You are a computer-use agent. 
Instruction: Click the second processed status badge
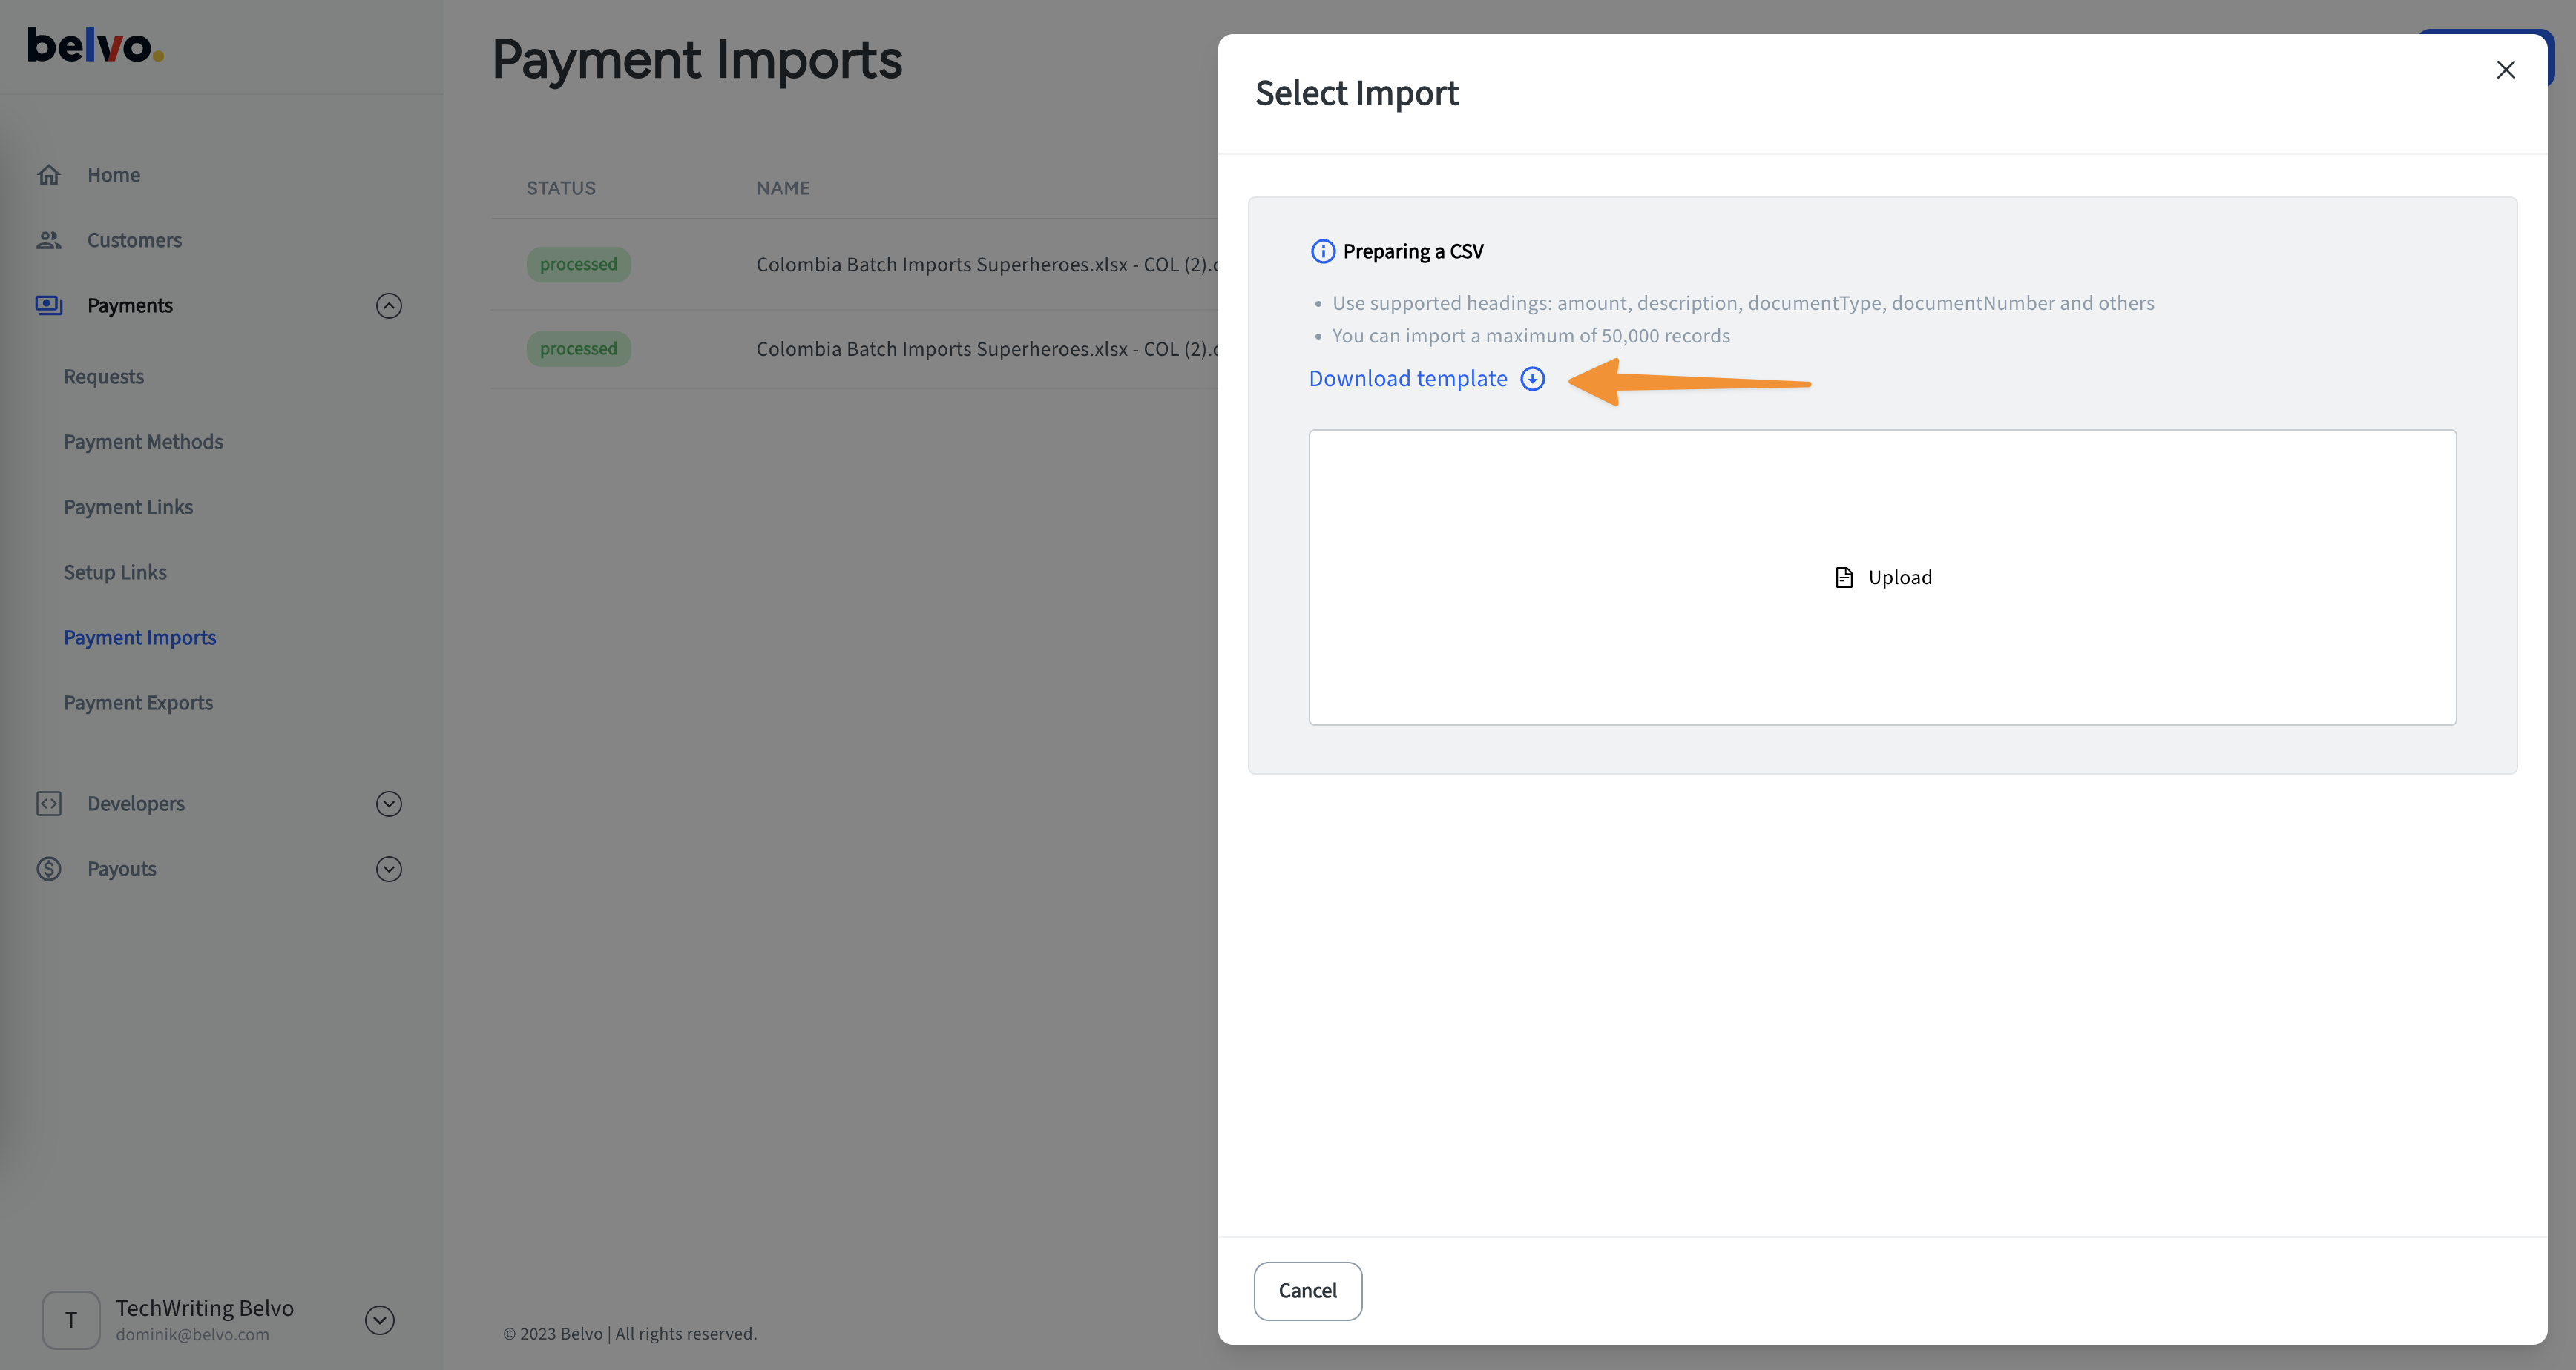click(579, 348)
